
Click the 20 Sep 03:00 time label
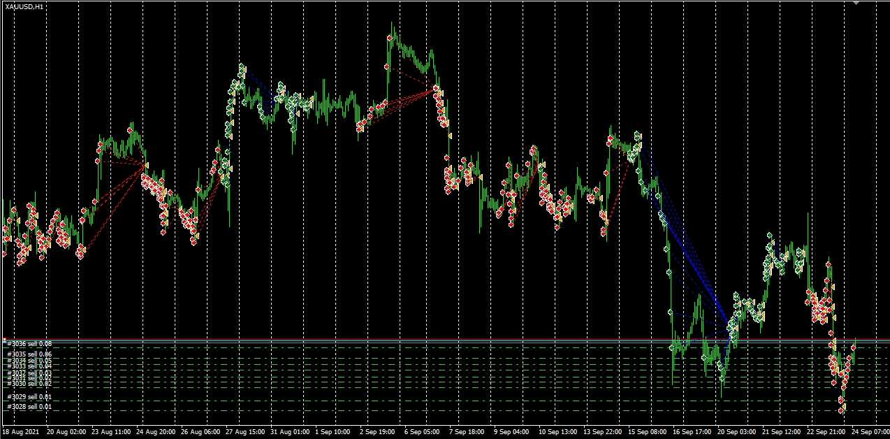click(x=736, y=432)
